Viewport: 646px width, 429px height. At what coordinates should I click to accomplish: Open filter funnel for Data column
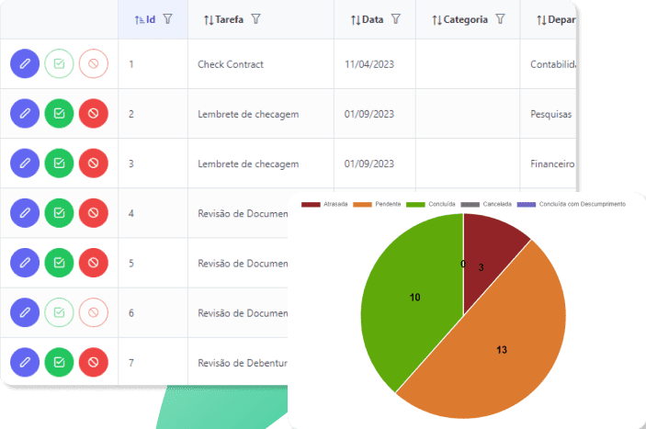pyautogui.click(x=395, y=19)
